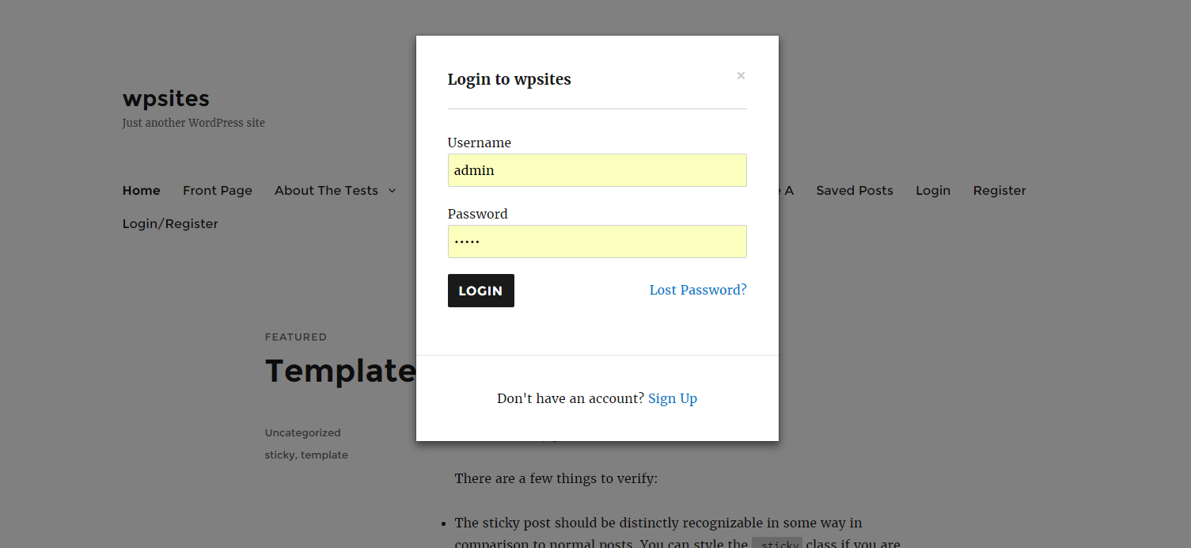Close the login modal with the ×

tap(741, 76)
